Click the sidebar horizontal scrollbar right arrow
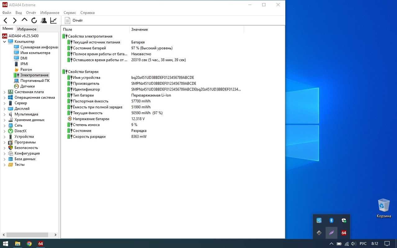The width and height of the screenshot is (397, 248). pyautogui.click(x=56, y=235)
